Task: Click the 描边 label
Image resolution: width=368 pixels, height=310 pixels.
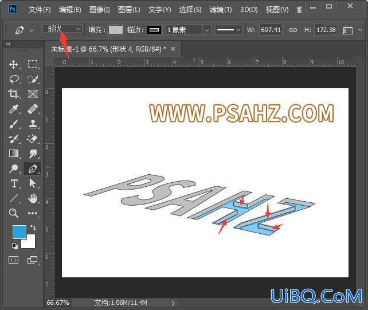Action: (135, 30)
